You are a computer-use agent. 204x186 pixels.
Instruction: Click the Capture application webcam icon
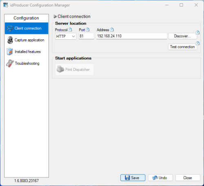[x=10, y=40]
